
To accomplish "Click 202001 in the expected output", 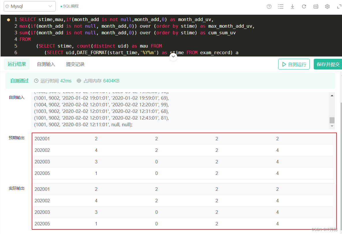I will tap(42, 139).
